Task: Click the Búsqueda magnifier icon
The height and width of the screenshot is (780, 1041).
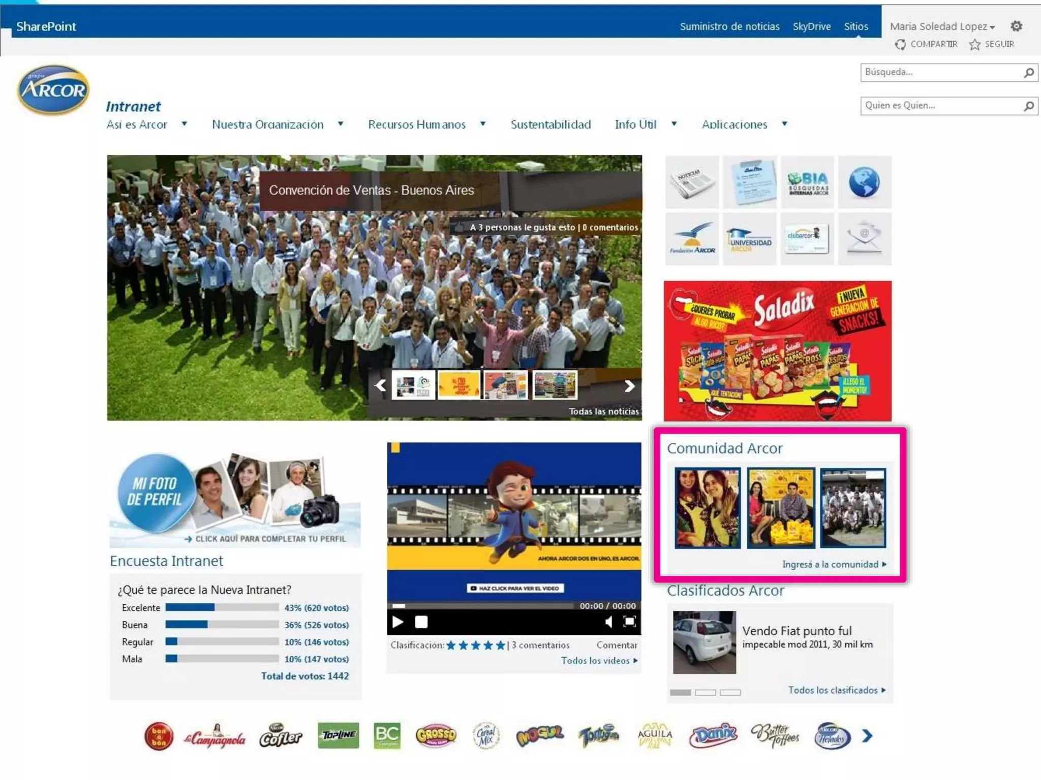Action: 1028,73
